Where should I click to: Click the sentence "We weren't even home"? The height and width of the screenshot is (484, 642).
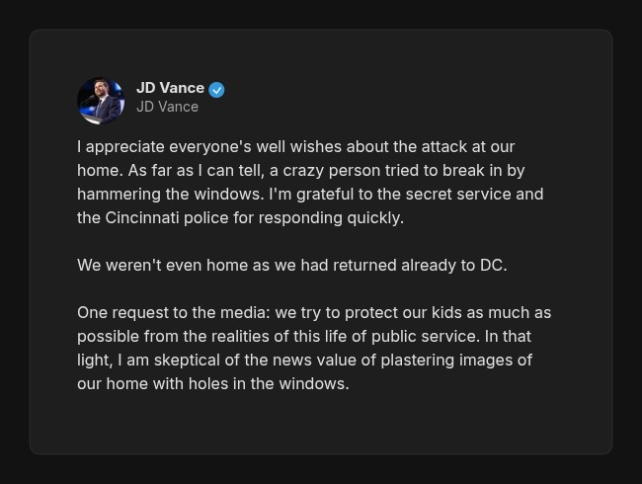pos(291,265)
